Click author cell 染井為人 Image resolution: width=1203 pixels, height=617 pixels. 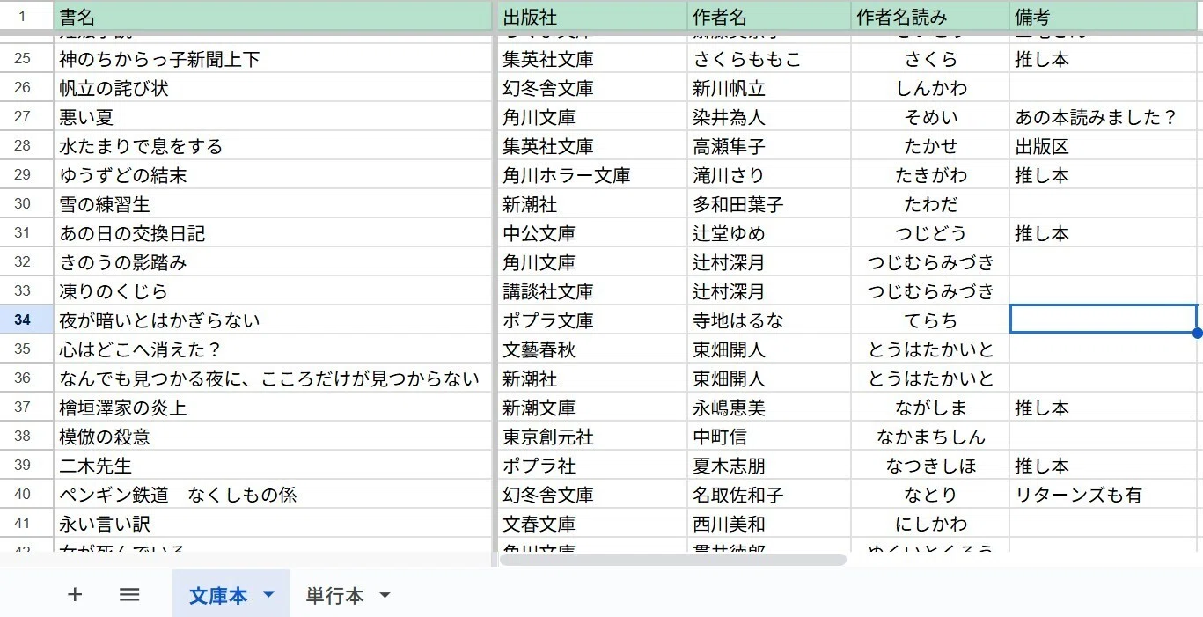coord(769,117)
